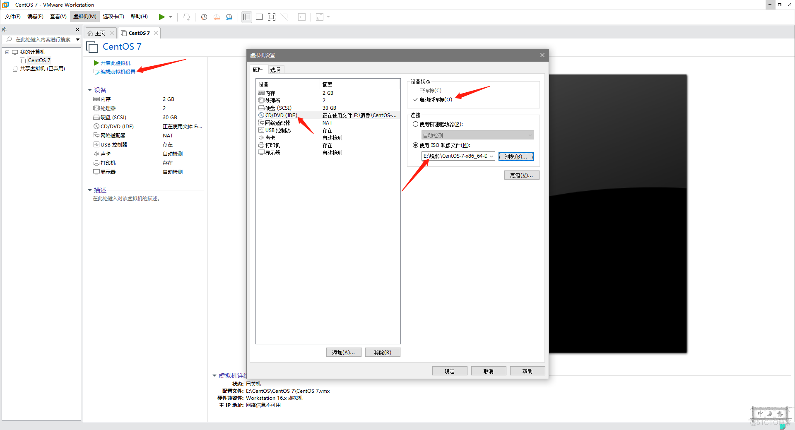The height and width of the screenshot is (430, 795).
Task: Select 处理器 row in dialog device list
Action: coord(328,101)
